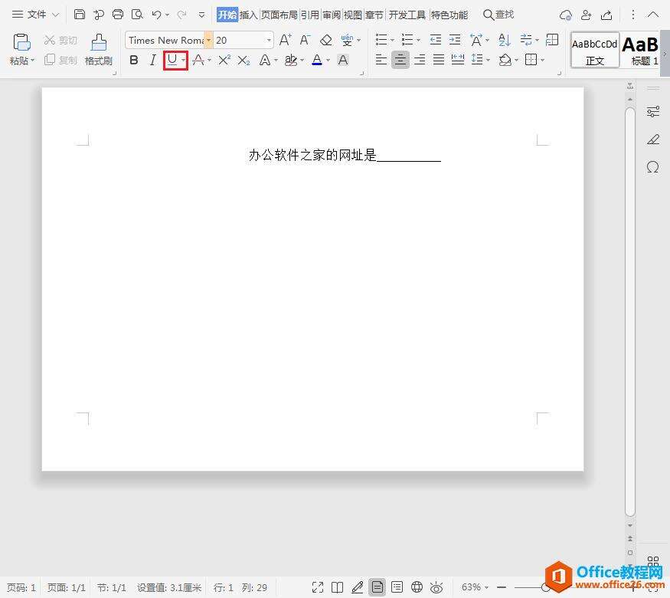Click the Print icon
The height and width of the screenshot is (598, 670).
tap(118, 15)
